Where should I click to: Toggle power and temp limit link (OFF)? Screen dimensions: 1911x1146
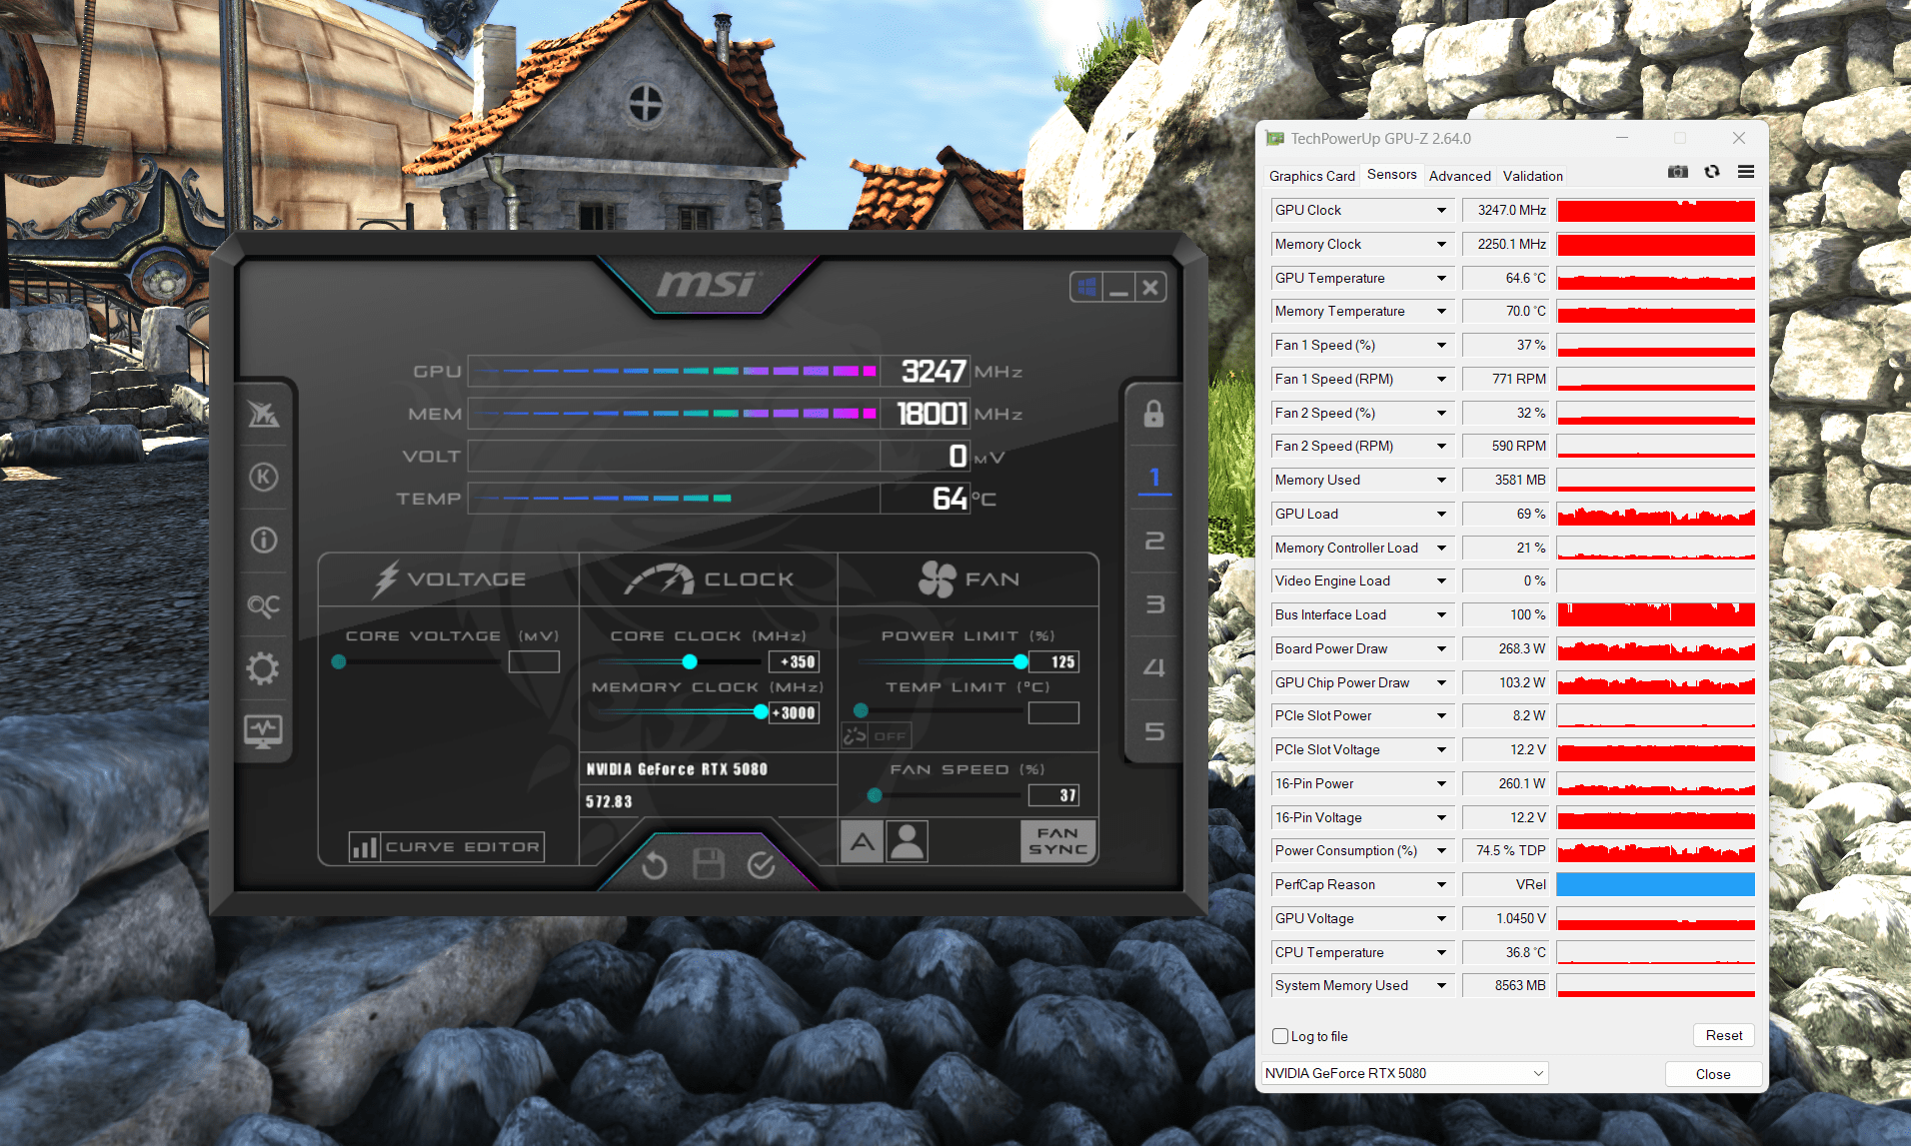pos(876,736)
